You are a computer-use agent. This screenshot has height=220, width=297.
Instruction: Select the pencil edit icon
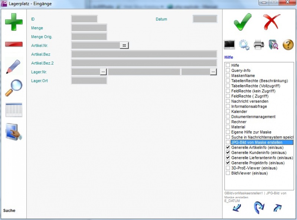(14, 66)
